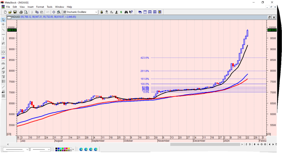Click the Print icon in toolbar
The image size is (282, 153).
21,12
